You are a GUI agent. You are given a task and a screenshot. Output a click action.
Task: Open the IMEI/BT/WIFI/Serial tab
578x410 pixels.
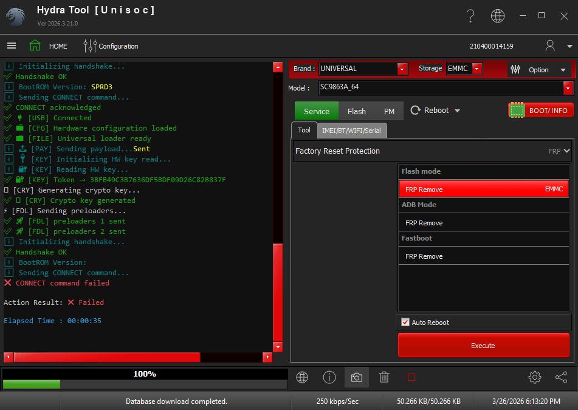coord(351,131)
